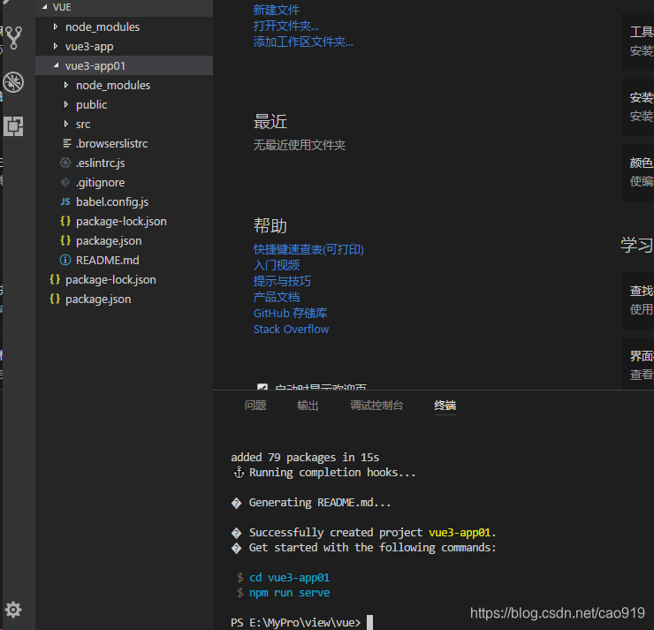Open package.json inside vue3-app01
This screenshot has width=654, height=630.
[124, 240]
